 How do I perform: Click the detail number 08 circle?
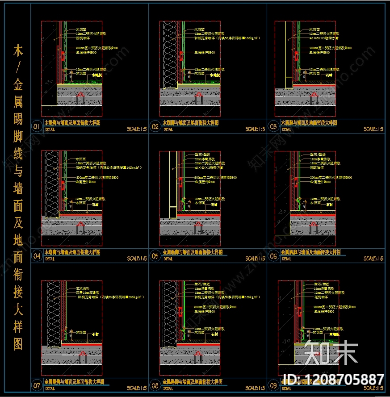pyautogui.click(x=155, y=385)
